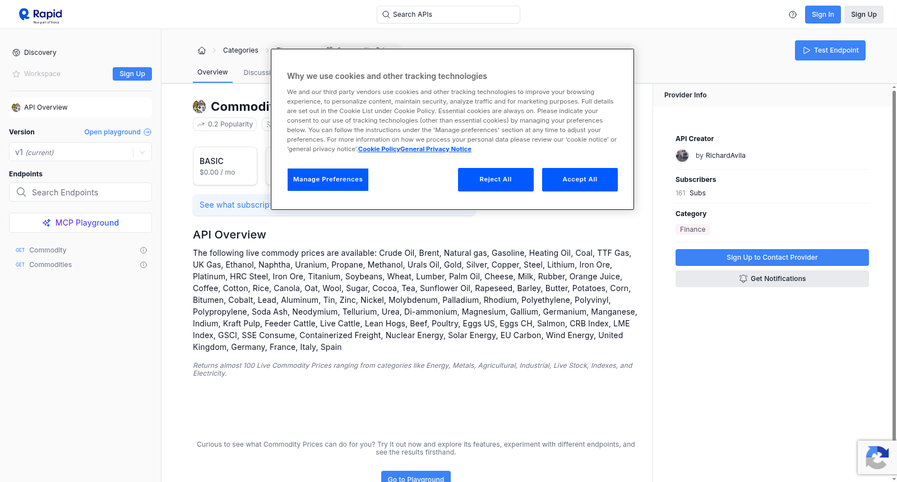Click the MCP Playground sparkle icon
Screen dimensions: 897x482
point(47,223)
